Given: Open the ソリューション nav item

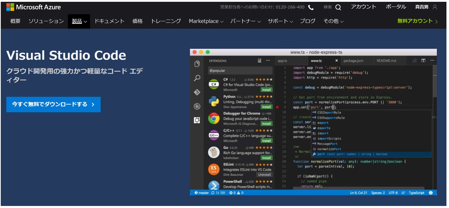Looking at the screenshot, I should (x=46, y=21).
